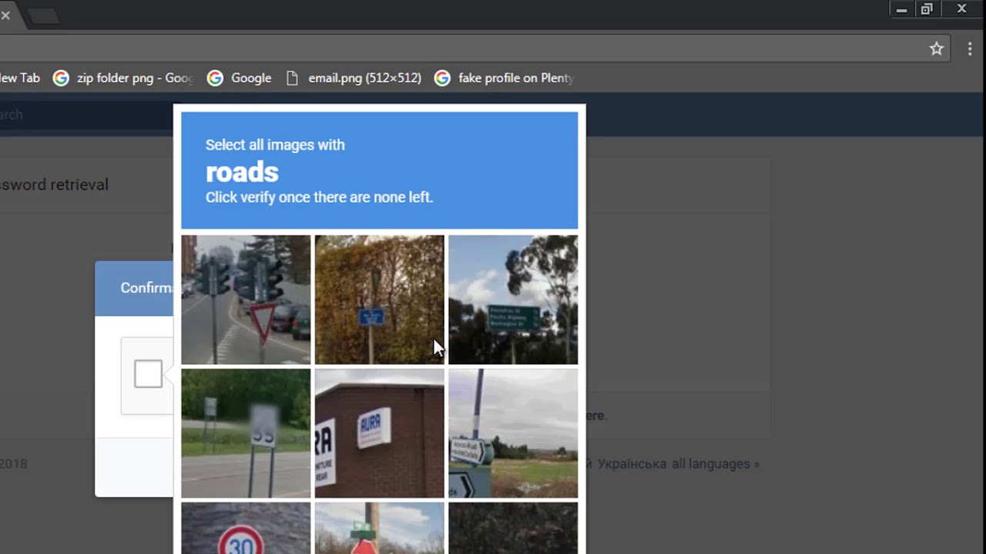Image resolution: width=986 pixels, height=554 pixels.
Task: Click the 'all languages »' link
Action: point(715,464)
